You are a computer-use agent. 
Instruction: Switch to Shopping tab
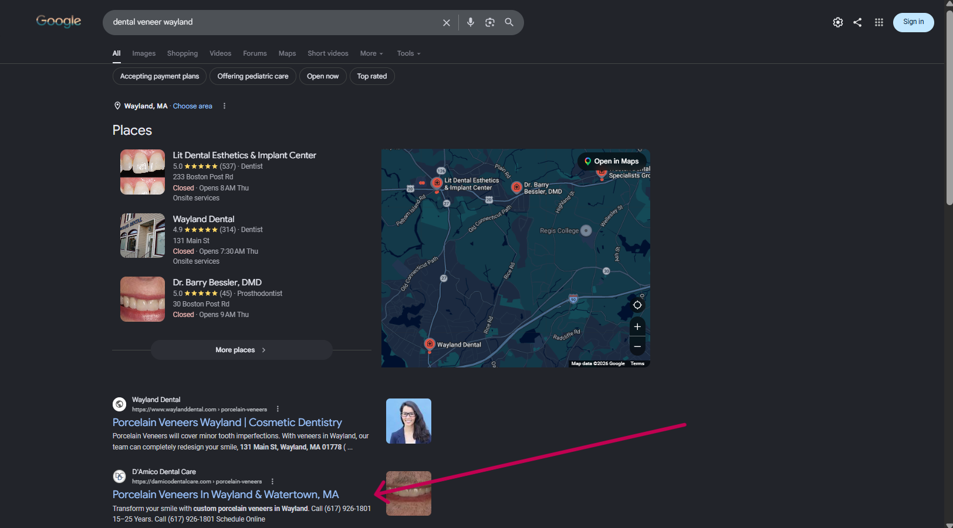[x=183, y=53]
